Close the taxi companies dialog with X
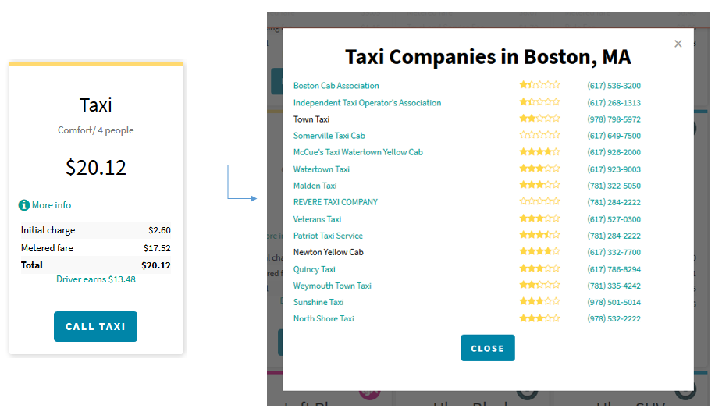This screenshot has height=419, width=715. pos(678,44)
